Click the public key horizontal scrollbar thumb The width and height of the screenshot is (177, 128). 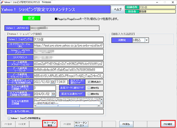[58, 106]
